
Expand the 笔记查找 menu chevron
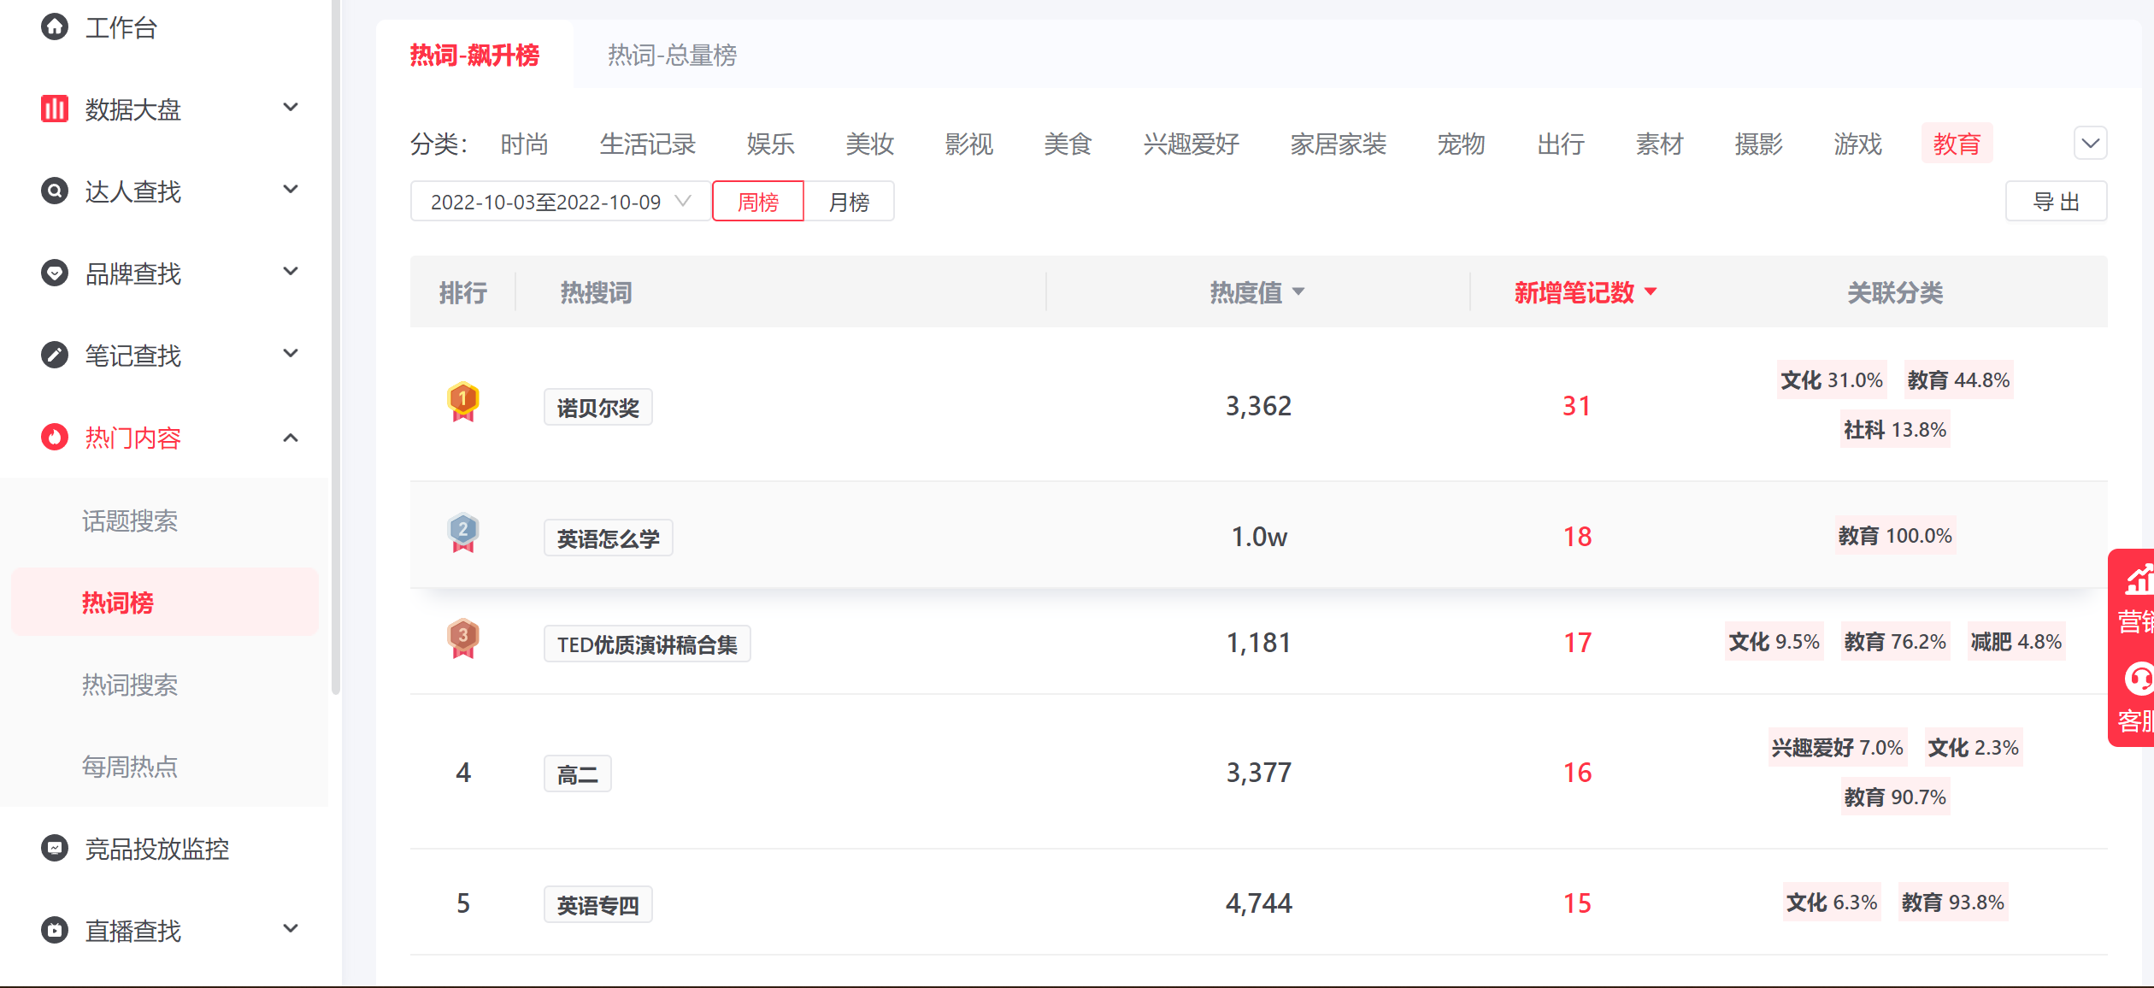291,354
